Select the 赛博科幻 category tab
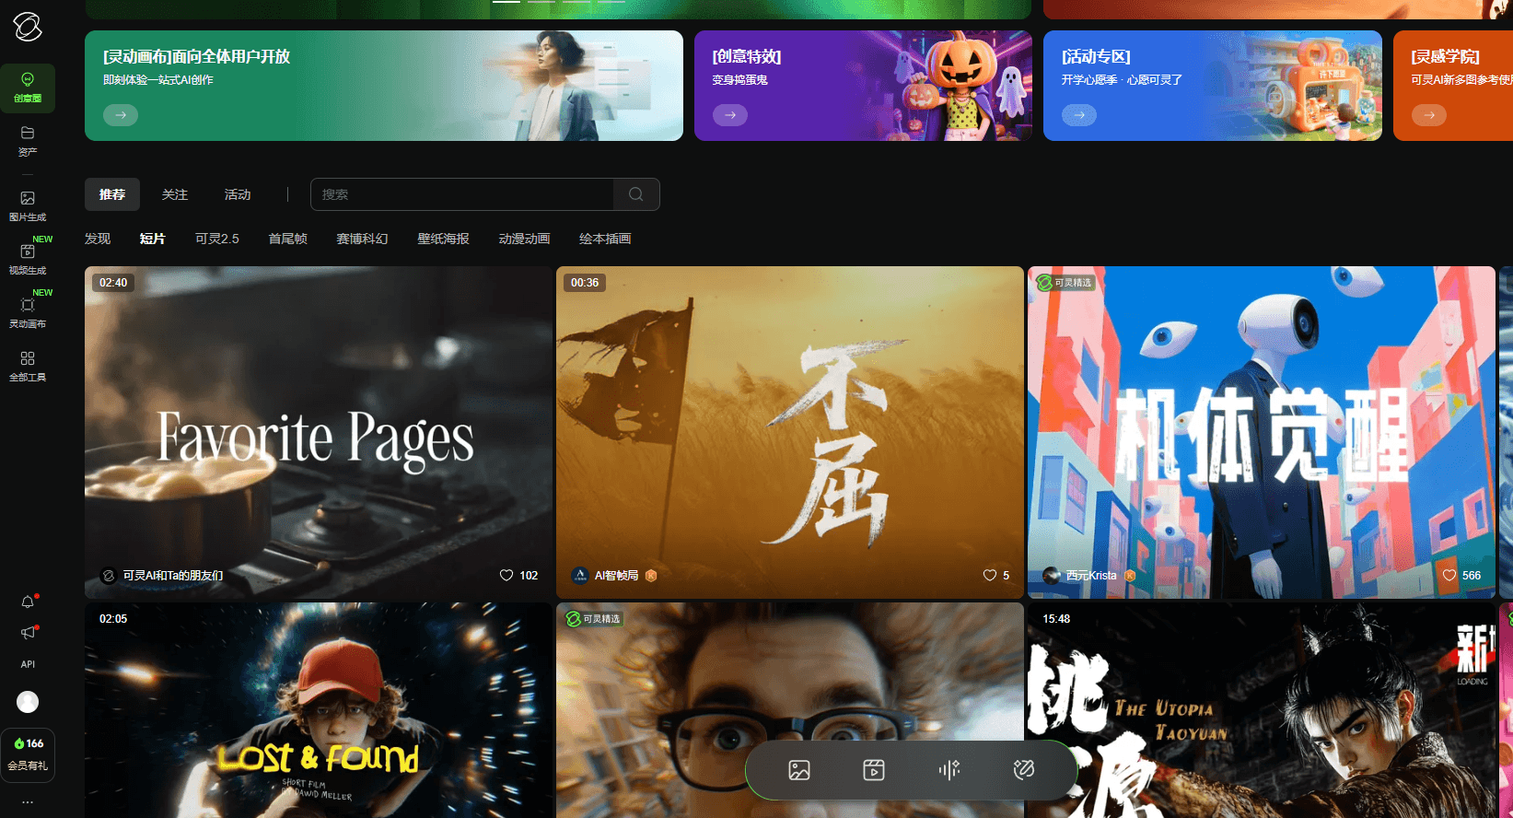 pos(362,239)
